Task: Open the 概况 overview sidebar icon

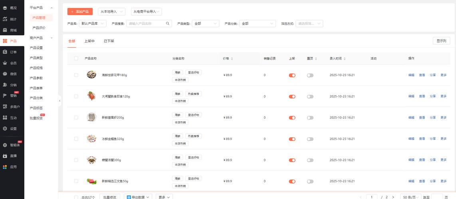Action: [5, 8]
